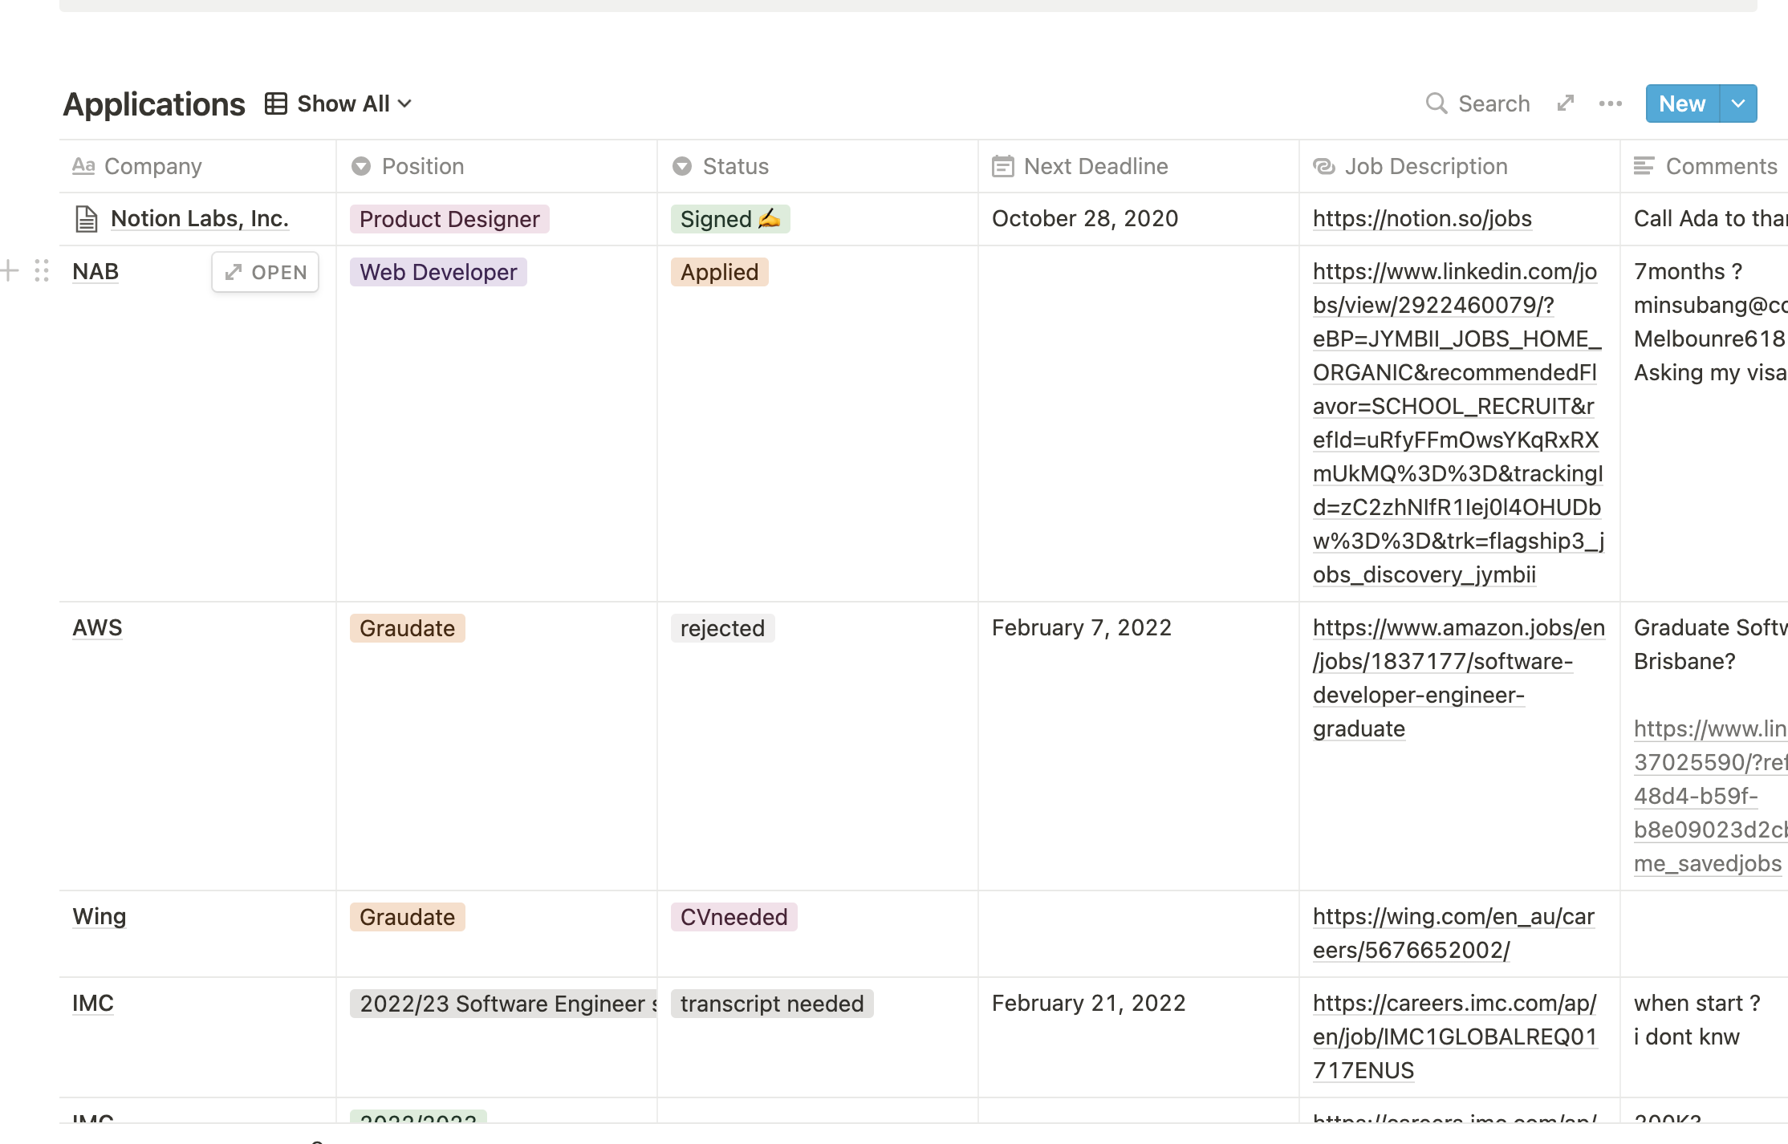Open the wing.com careers link
This screenshot has width=1788, height=1144.
[x=1453, y=933]
